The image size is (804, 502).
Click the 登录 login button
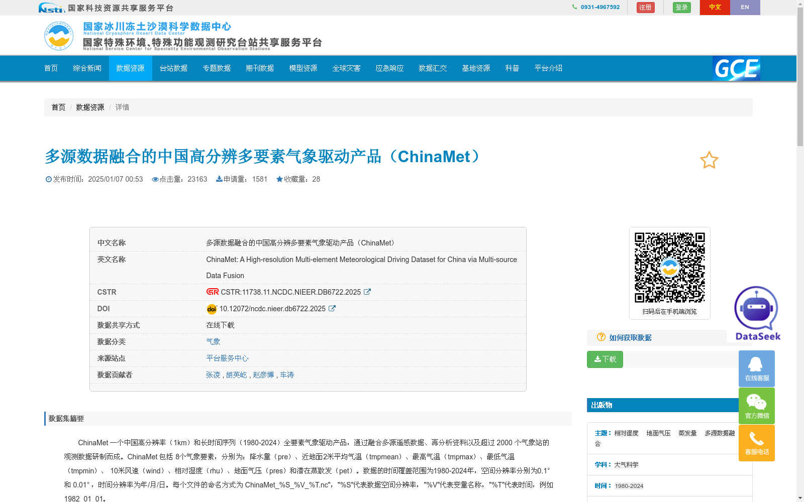[x=682, y=8]
